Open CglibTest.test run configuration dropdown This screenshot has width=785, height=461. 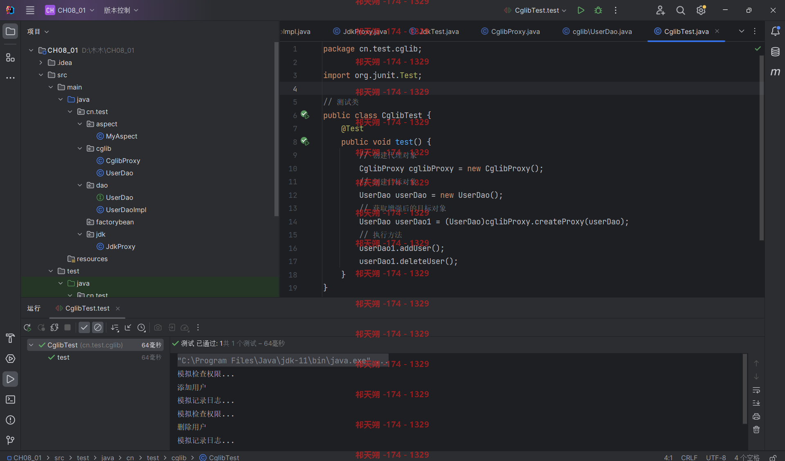[x=535, y=10]
